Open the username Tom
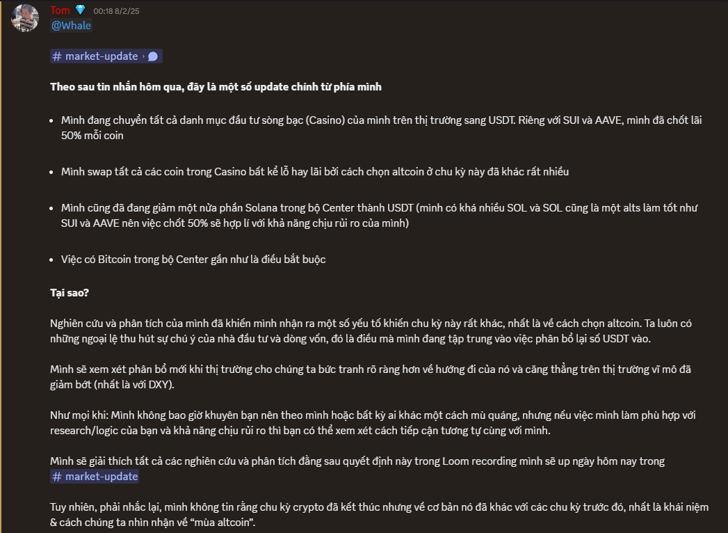Image resolution: width=728 pixels, height=533 pixels. tap(60, 10)
